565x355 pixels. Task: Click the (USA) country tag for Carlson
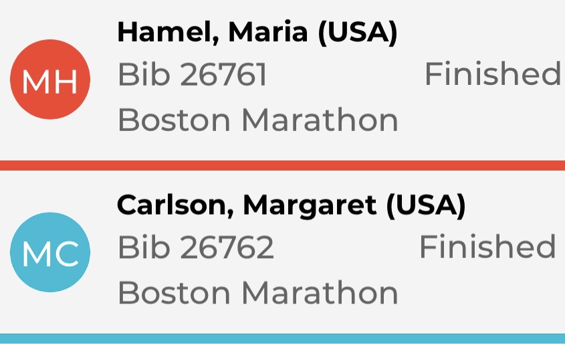(x=426, y=205)
